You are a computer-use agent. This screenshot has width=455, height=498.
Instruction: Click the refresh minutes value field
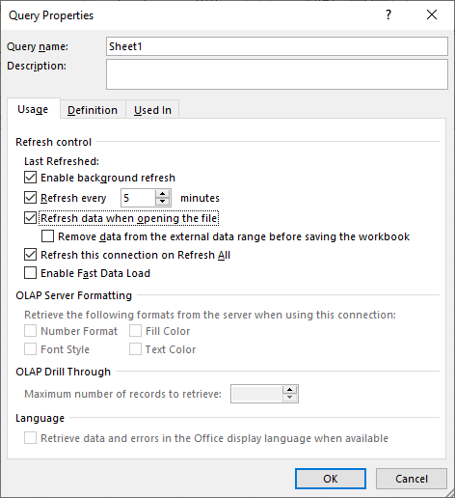click(x=139, y=198)
